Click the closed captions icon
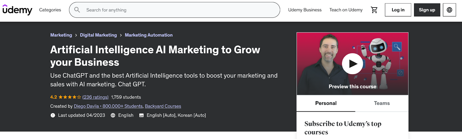 point(141,115)
